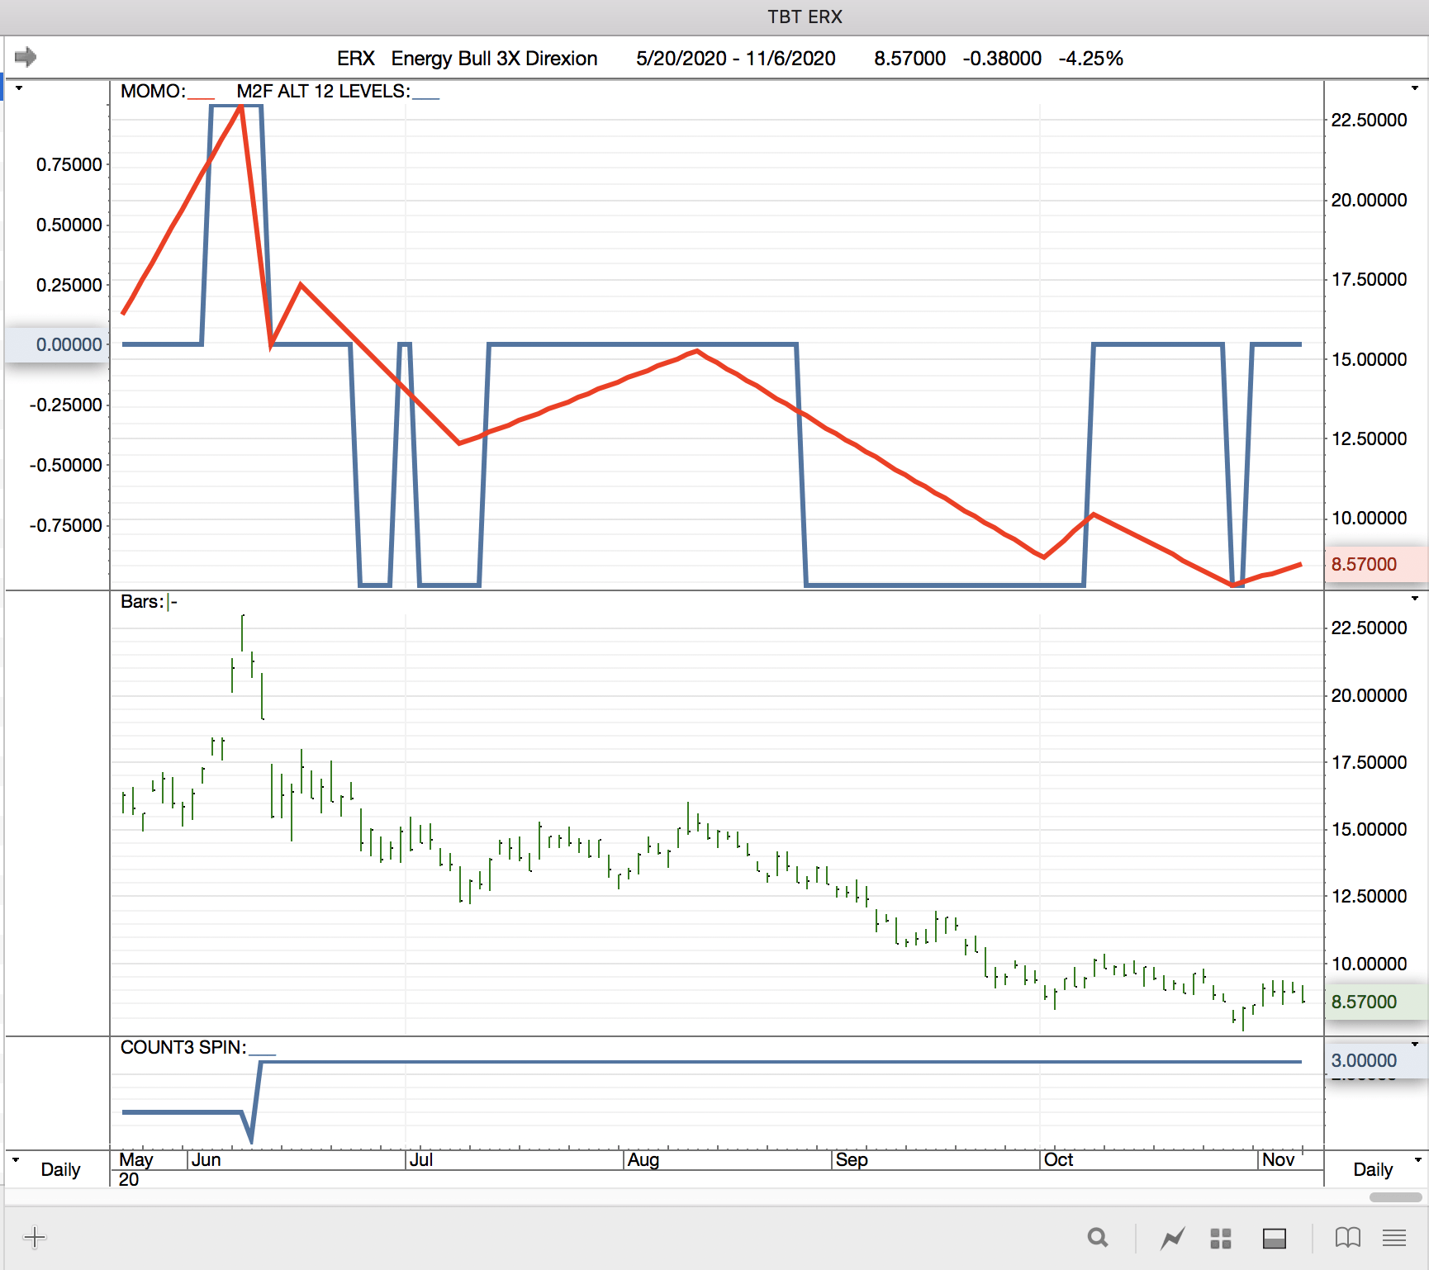Click the lightning-bolt chart icon
Image resolution: width=1429 pixels, height=1270 pixels.
[1172, 1238]
